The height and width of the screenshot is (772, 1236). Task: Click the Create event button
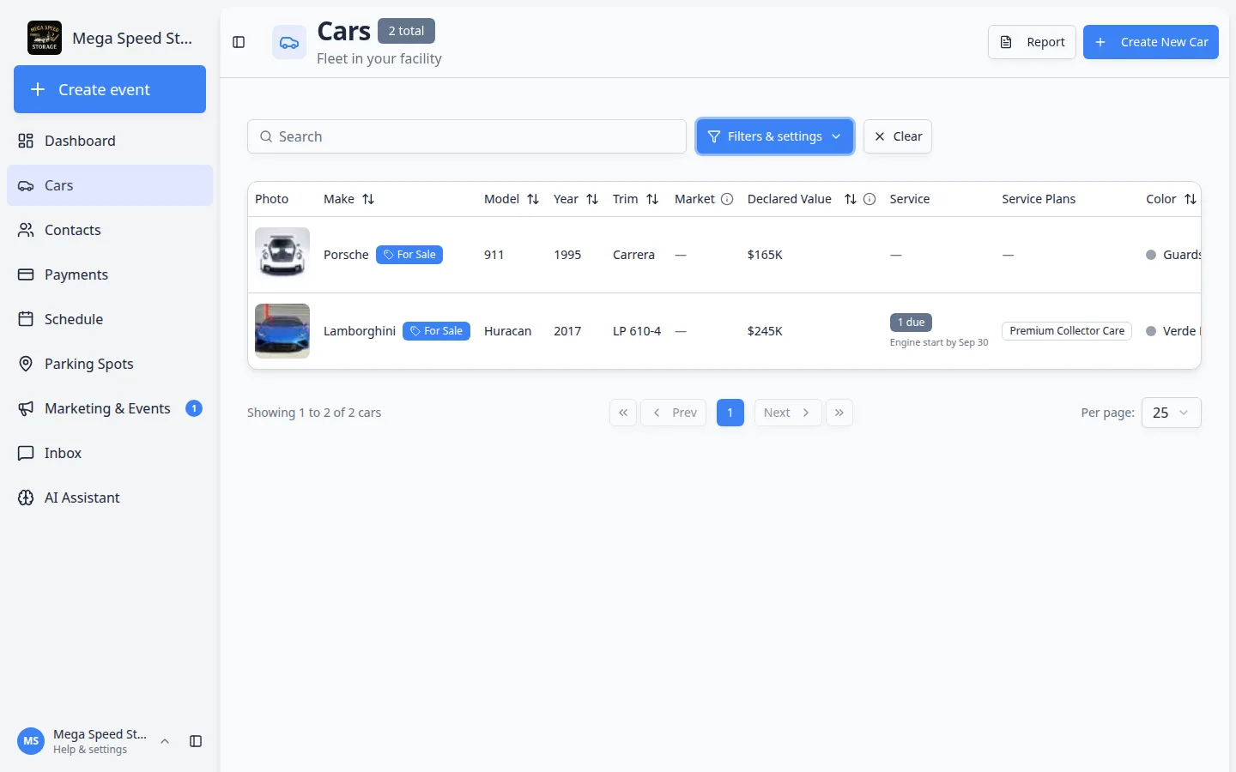(110, 89)
